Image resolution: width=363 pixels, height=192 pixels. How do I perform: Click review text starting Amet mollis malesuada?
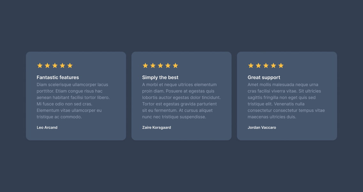tap(286, 100)
